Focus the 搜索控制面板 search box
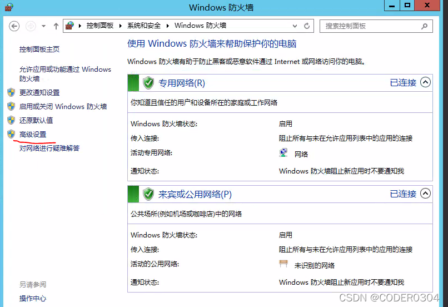 pos(376,26)
